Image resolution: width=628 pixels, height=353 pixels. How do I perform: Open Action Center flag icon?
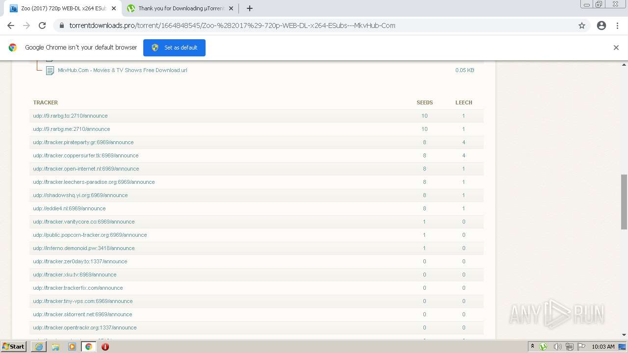582,347
